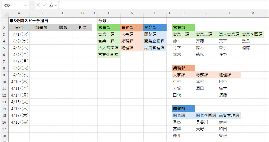Select the name cell 楠藤
269x142 pixels.
[x=252, y=48]
